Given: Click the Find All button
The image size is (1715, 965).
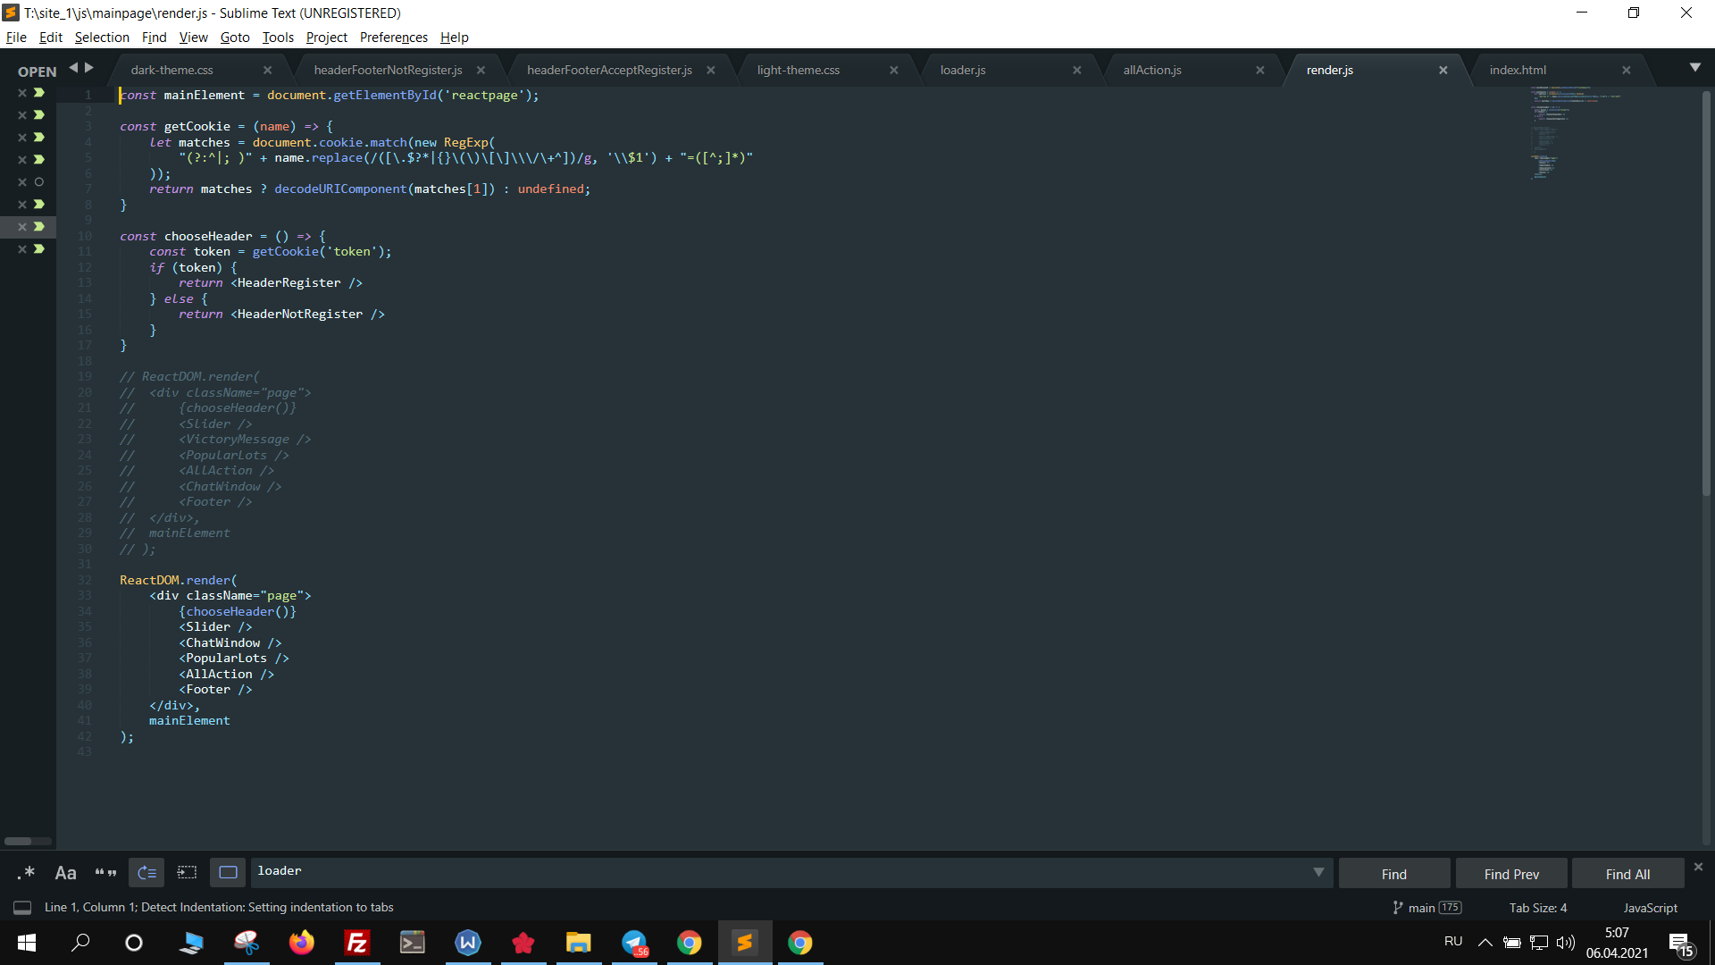Looking at the screenshot, I should [1627, 875].
